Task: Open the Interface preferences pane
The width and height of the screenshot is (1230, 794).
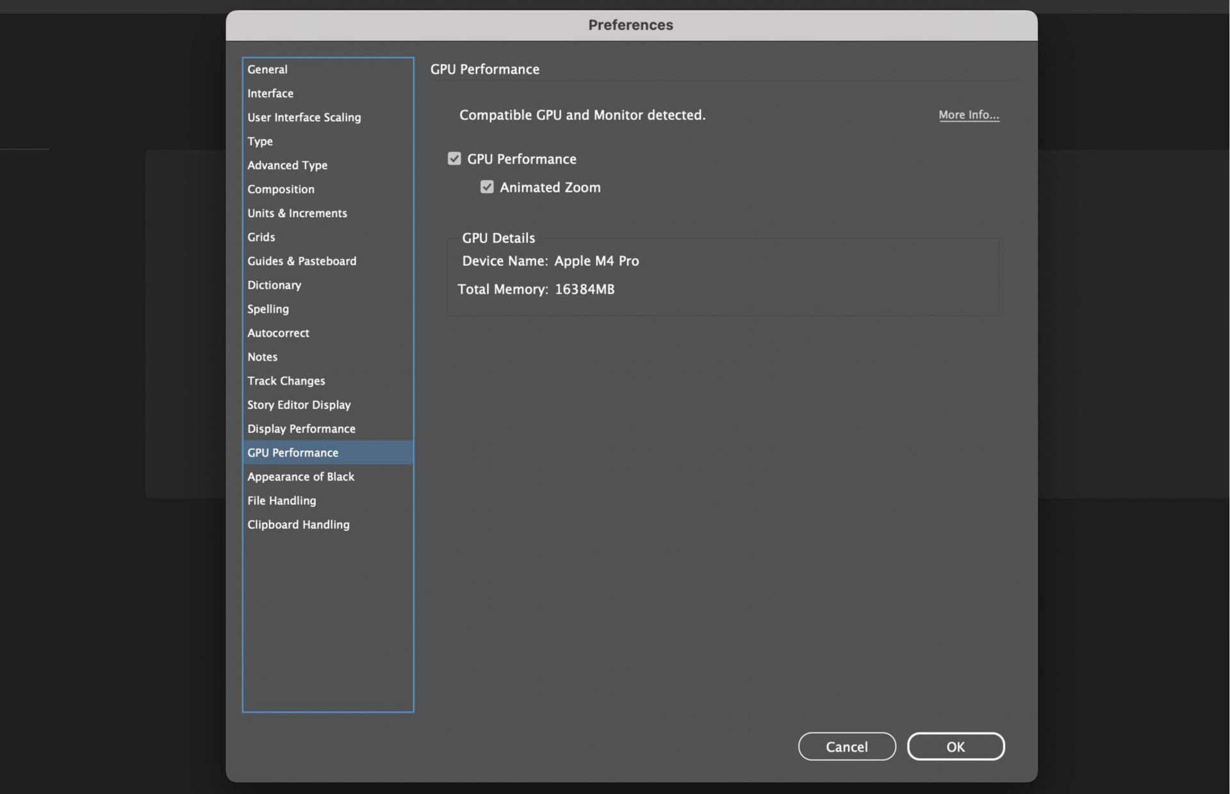Action: click(x=270, y=93)
